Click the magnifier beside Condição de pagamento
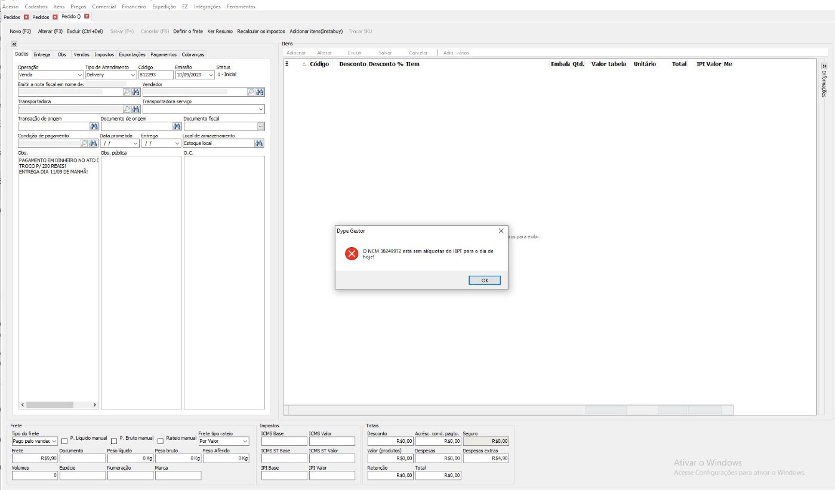835x490 pixels. [x=84, y=143]
